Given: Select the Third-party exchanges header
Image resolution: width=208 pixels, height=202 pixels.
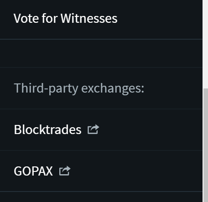Looking at the screenshot, I should point(79,88).
